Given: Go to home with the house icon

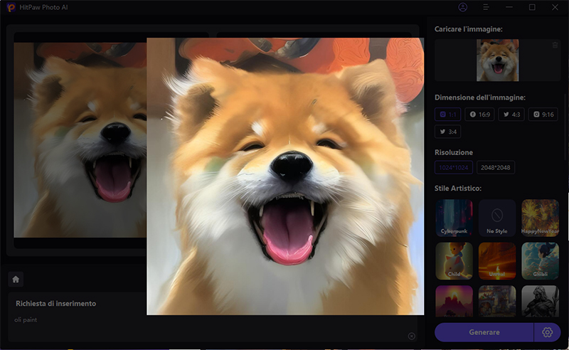Looking at the screenshot, I should 16,279.
